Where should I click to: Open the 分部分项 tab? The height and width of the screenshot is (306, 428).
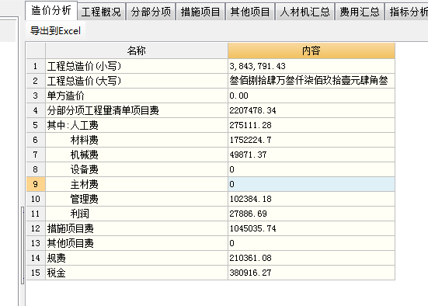pyautogui.click(x=151, y=12)
